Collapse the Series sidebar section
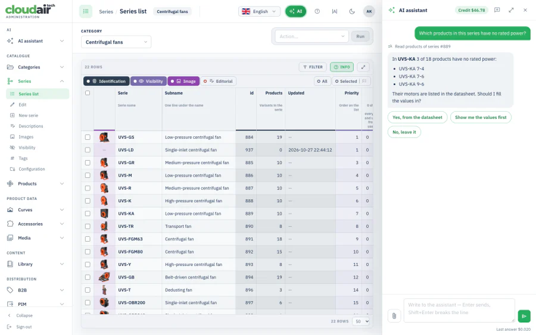 point(36,82)
